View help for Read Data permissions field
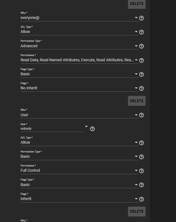The width and height of the screenshot is (176, 222). click(x=141, y=60)
